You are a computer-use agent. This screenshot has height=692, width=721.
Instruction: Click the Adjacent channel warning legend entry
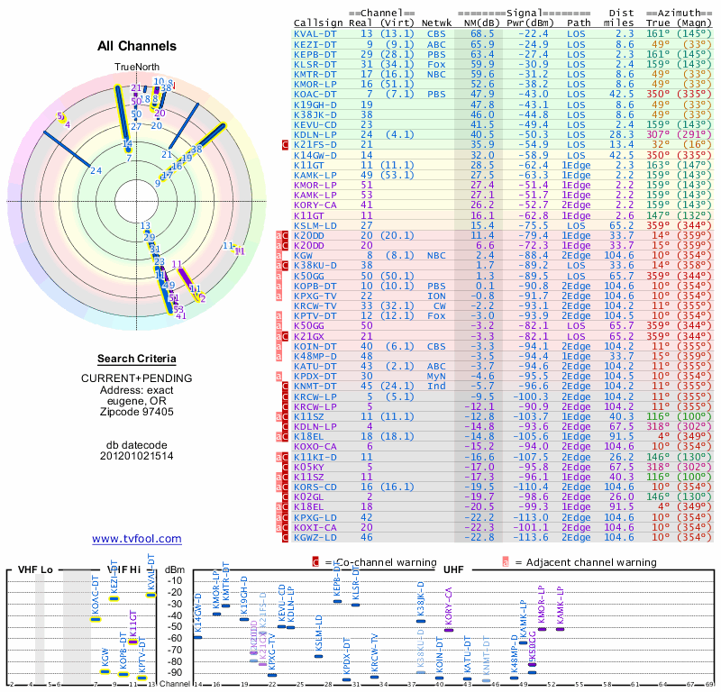[x=580, y=562]
